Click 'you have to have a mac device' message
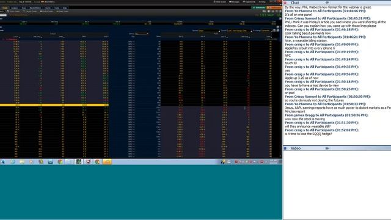391x220 pixels. pos(312,86)
